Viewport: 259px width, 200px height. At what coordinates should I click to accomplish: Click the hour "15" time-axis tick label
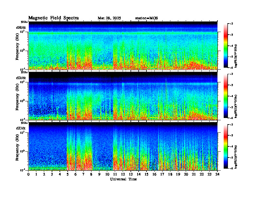(147, 175)
